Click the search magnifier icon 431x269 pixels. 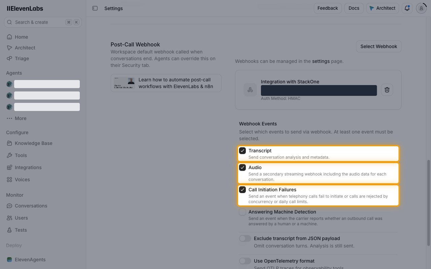click(10, 22)
